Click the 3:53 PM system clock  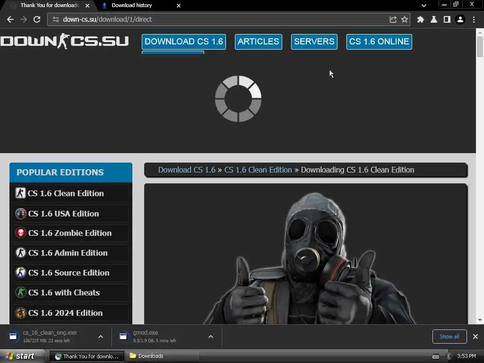coord(467,356)
